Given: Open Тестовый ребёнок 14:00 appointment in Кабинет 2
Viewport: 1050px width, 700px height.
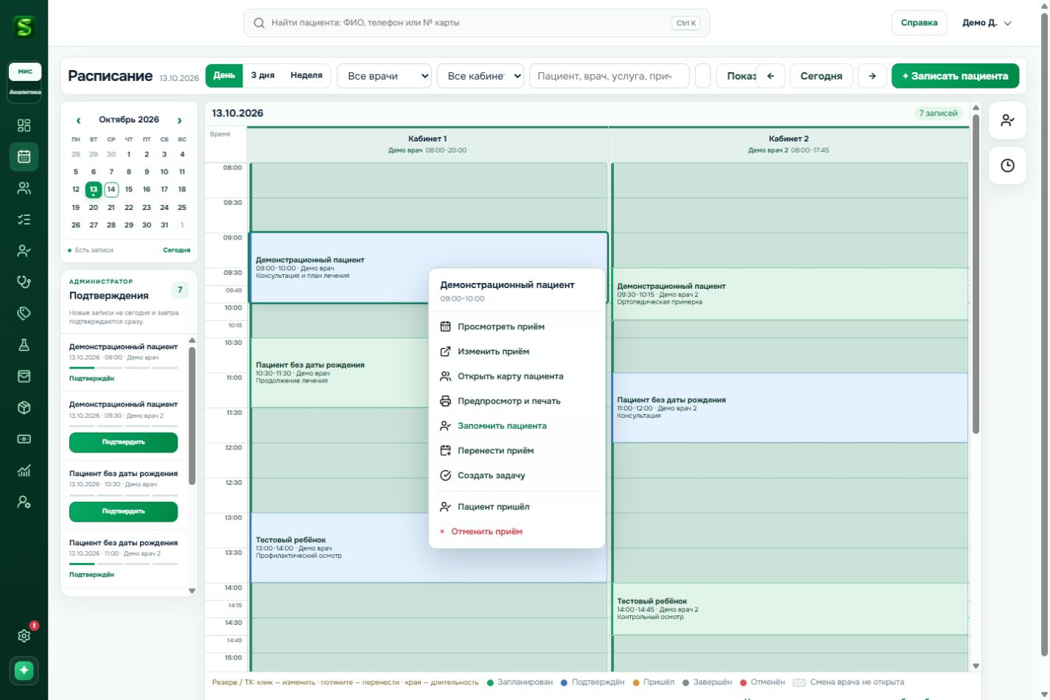Looking at the screenshot, I should (x=790, y=609).
